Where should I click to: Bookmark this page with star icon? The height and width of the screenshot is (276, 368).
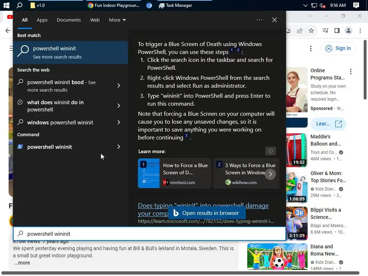click(x=311, y=31)
